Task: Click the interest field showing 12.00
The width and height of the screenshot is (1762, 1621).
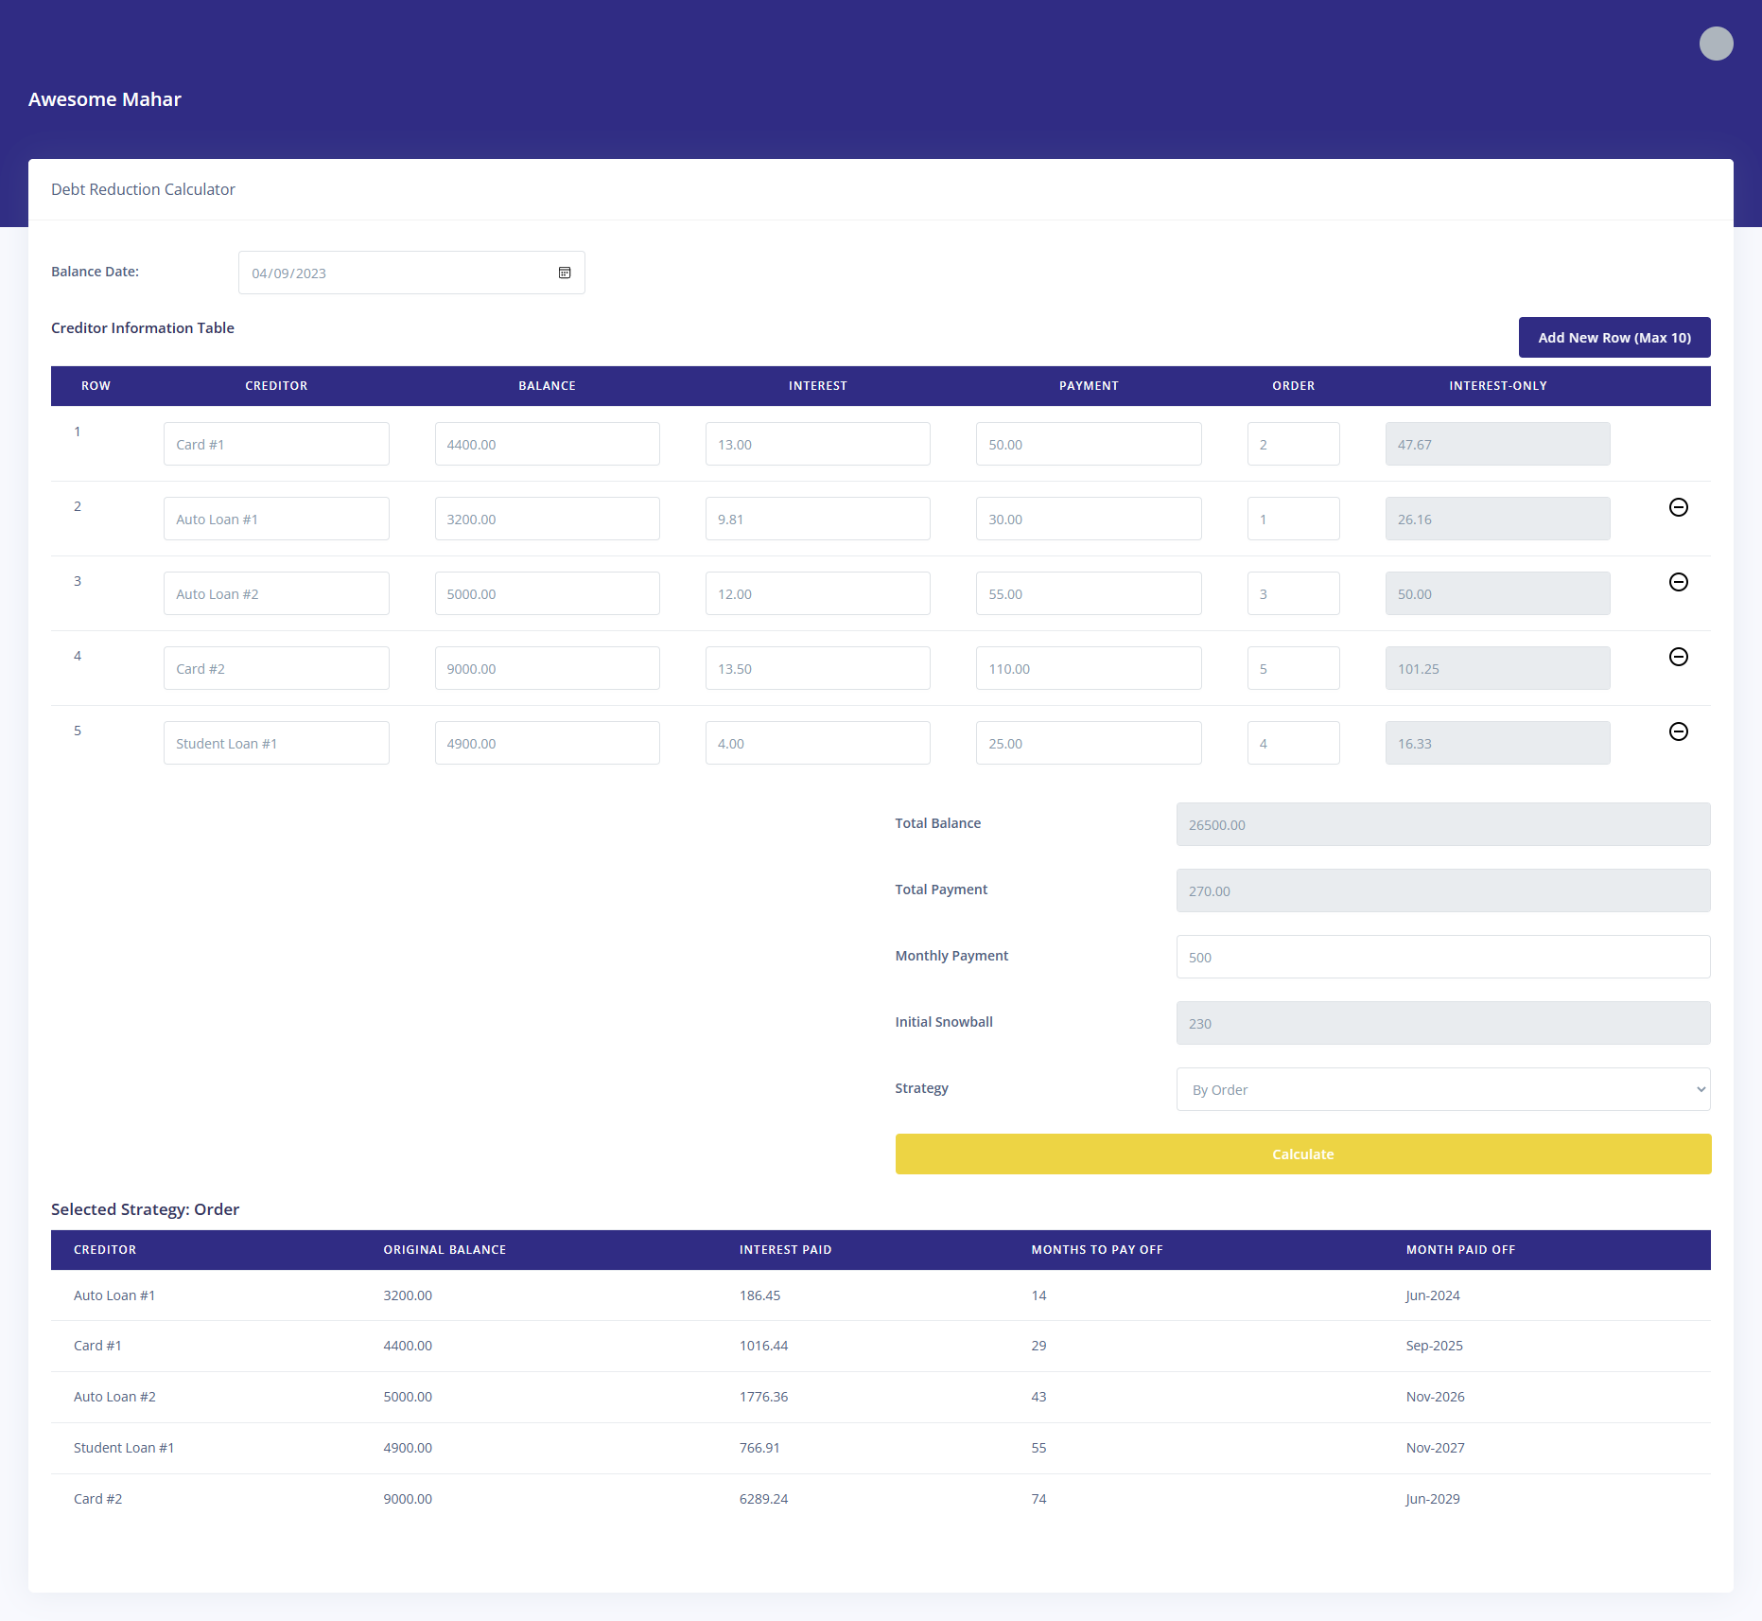Action: pyautogui.click(x=817, y=593)
